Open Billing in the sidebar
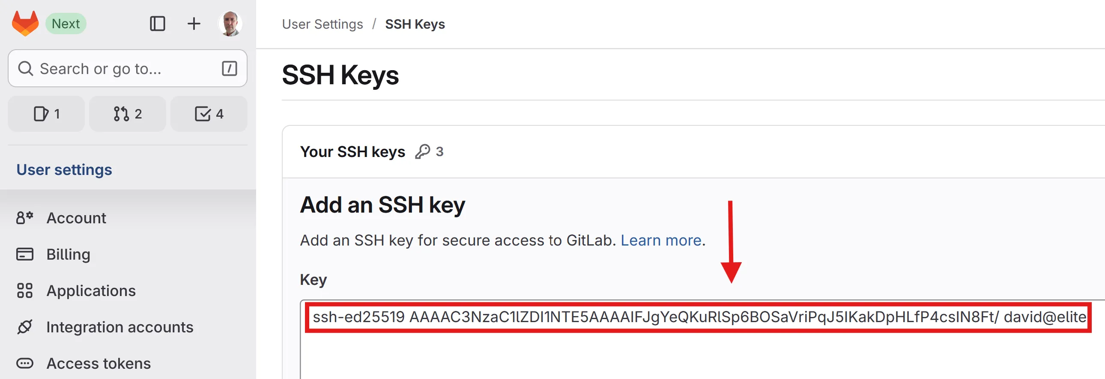This screenshot has width=1105, height=379. point(68,255)
